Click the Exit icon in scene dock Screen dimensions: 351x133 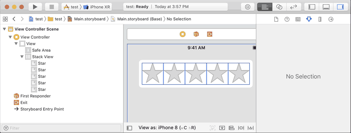click(210, 34)
